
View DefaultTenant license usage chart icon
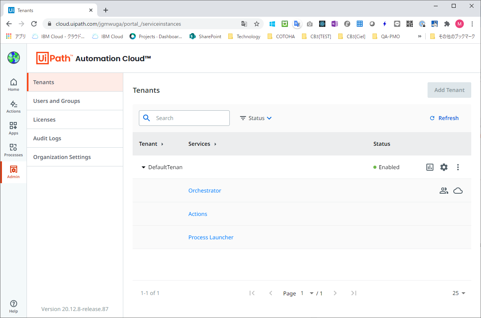(x=430, y=167)
